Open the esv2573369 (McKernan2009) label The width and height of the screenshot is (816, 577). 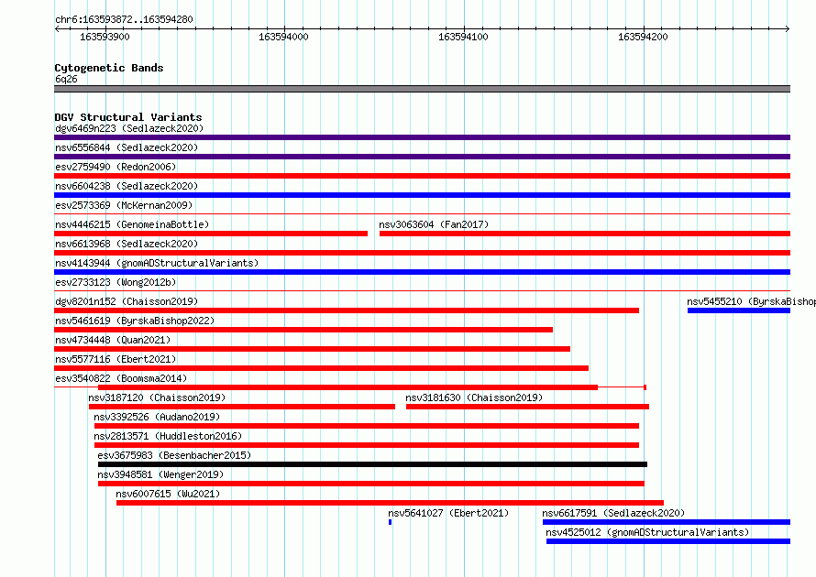tap(124, 205)
